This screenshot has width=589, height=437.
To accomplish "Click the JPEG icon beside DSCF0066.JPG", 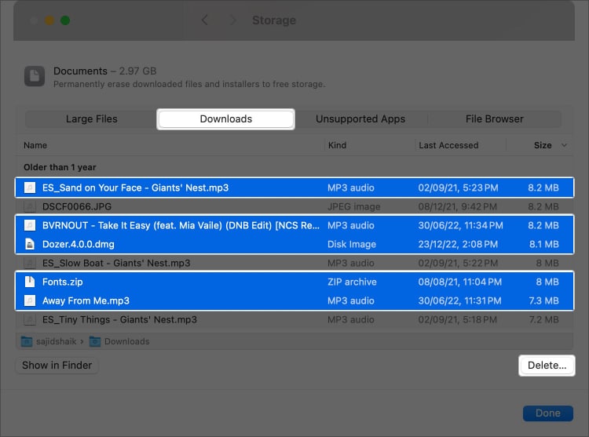I will (x=30, y=206).
